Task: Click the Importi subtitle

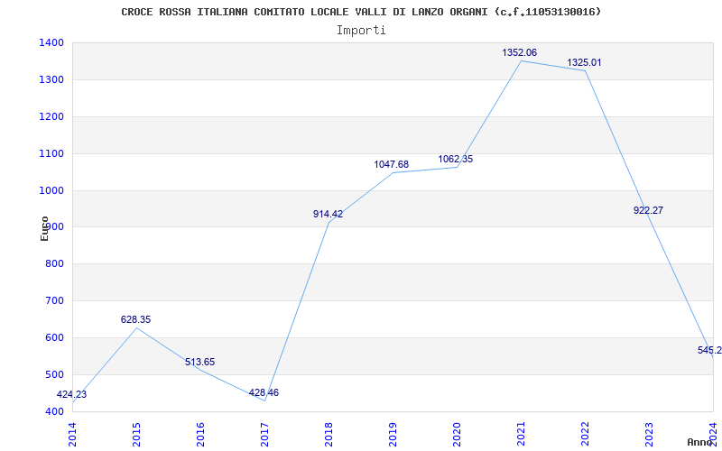Action: 361,31
